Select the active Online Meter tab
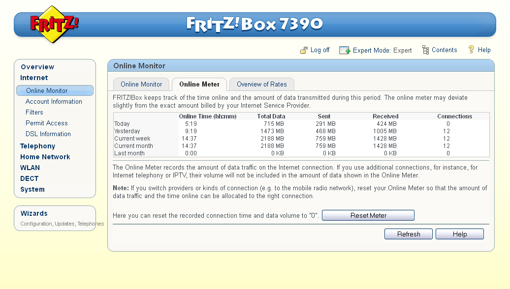 coord(199,84)
